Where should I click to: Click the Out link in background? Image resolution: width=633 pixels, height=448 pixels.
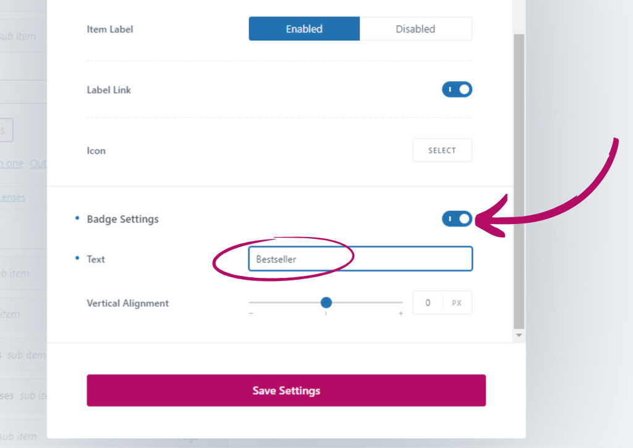click(x=38, y=163)
